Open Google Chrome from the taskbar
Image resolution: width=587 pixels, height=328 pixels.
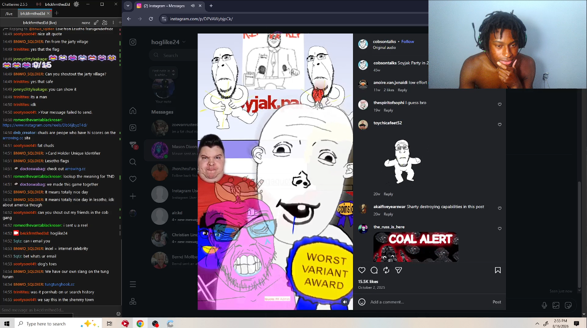click(140, 324)
